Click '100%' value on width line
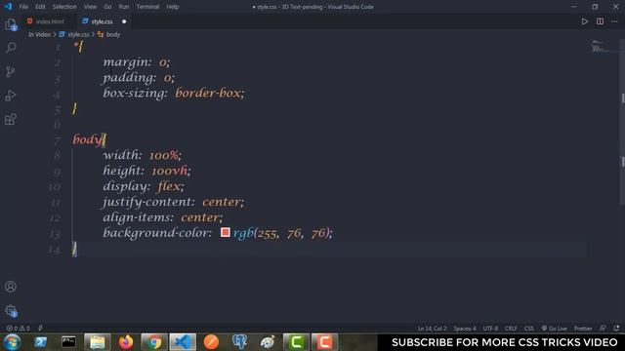The height and width of the screenshot is (351, 625). click(x=164, y=155)
